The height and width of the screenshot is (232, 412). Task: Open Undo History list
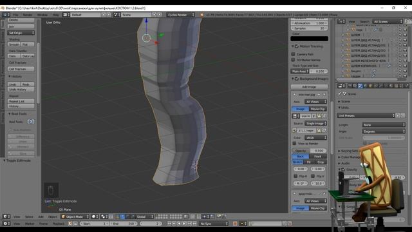(x=21, y=90)
